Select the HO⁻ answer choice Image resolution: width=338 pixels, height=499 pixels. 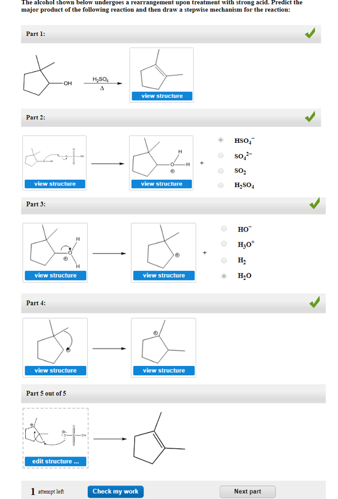(x=223, y=229)
